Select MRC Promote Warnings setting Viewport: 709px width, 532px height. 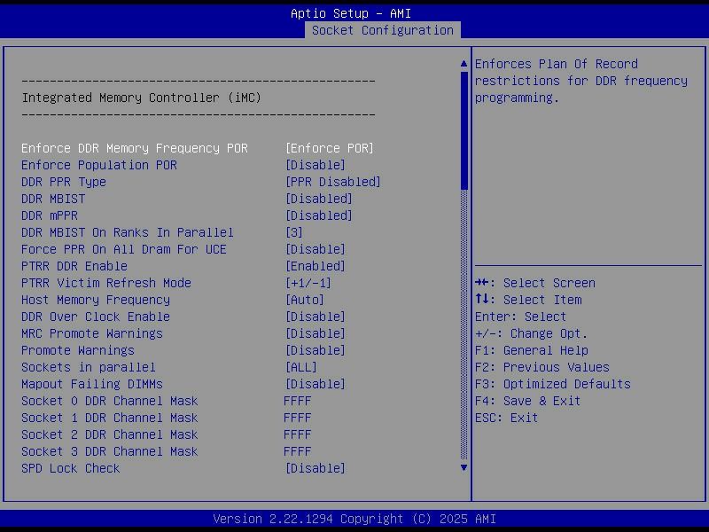click(92, 333)
